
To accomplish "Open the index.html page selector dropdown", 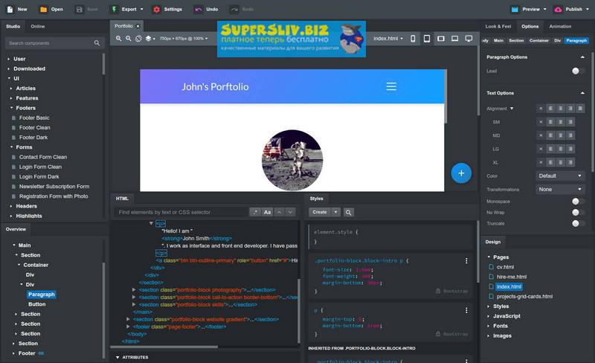I will [x=387, y=39].
